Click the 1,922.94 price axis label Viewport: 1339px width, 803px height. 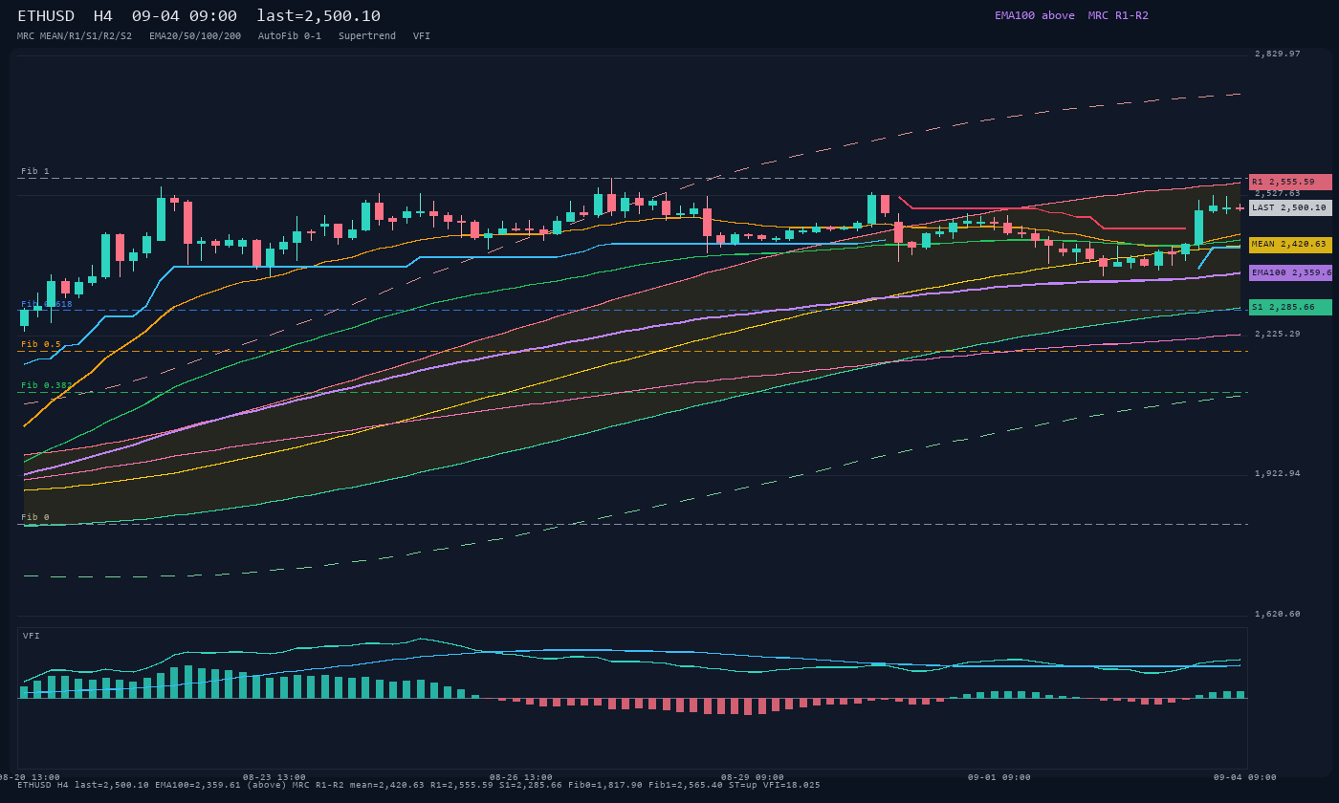click(x=1278, y=473)
